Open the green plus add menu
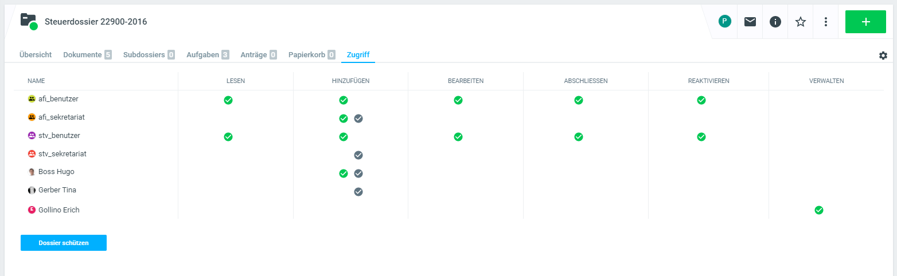Screen dimensions: 897x276 click(865, 22)
